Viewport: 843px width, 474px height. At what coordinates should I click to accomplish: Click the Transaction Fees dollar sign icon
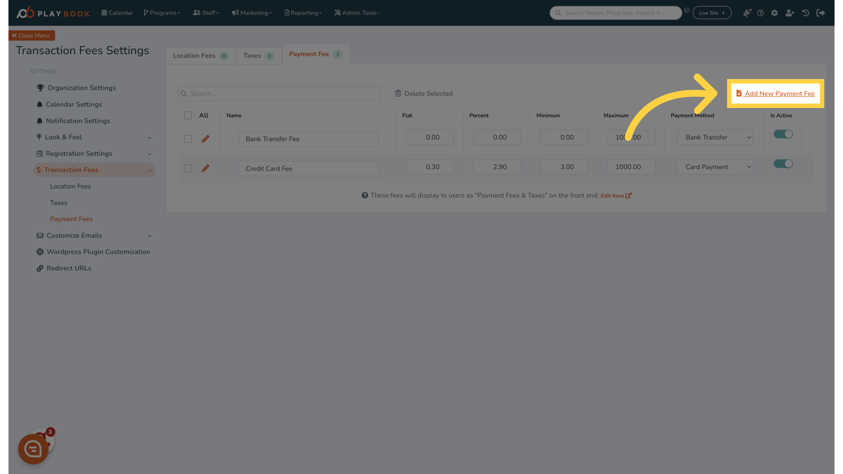coord(38,169)
